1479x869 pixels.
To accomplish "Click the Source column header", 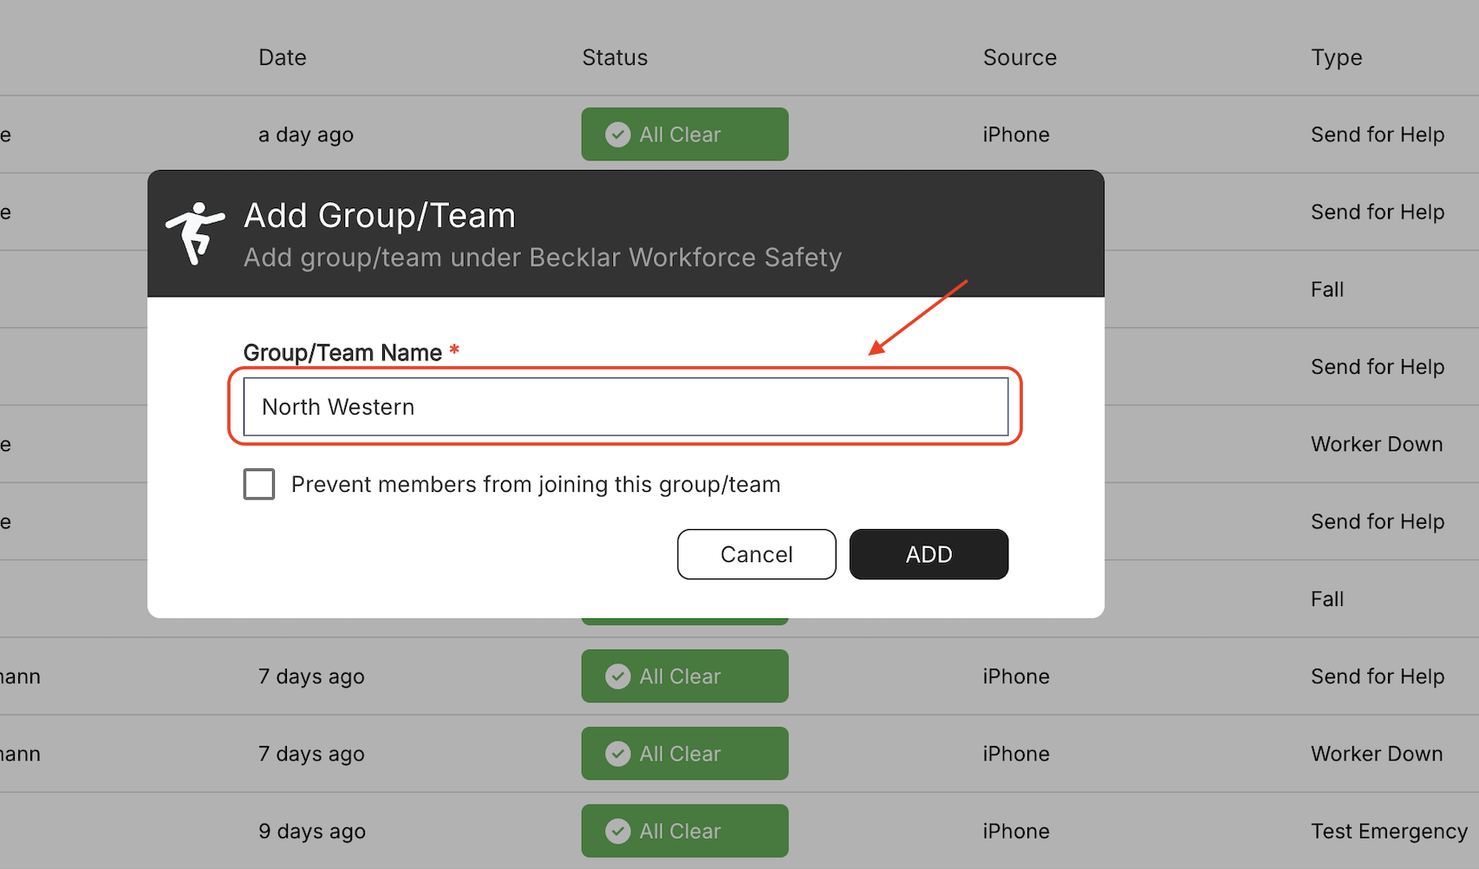I will click(x=1020, y=57).
